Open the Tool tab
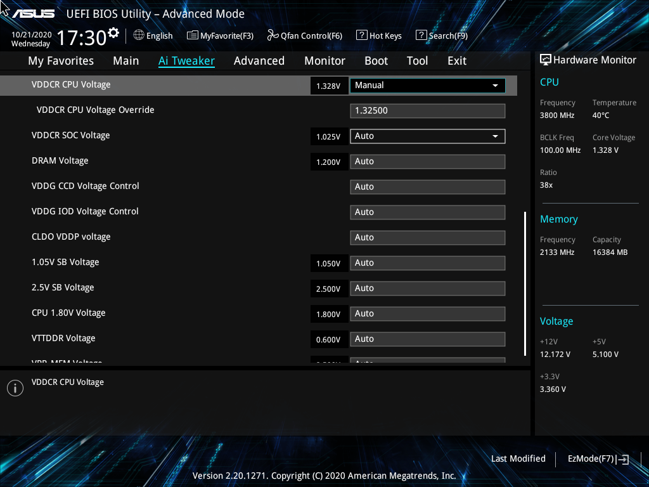This screenshot has height=487, width=649. [x=417, y=61]
